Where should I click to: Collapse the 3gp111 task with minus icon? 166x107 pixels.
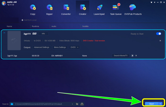(x=4, y=33)
